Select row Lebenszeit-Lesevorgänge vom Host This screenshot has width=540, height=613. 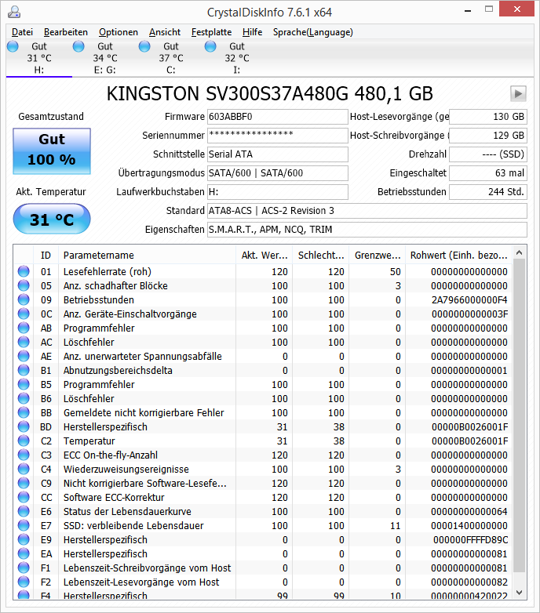point(263,582)
